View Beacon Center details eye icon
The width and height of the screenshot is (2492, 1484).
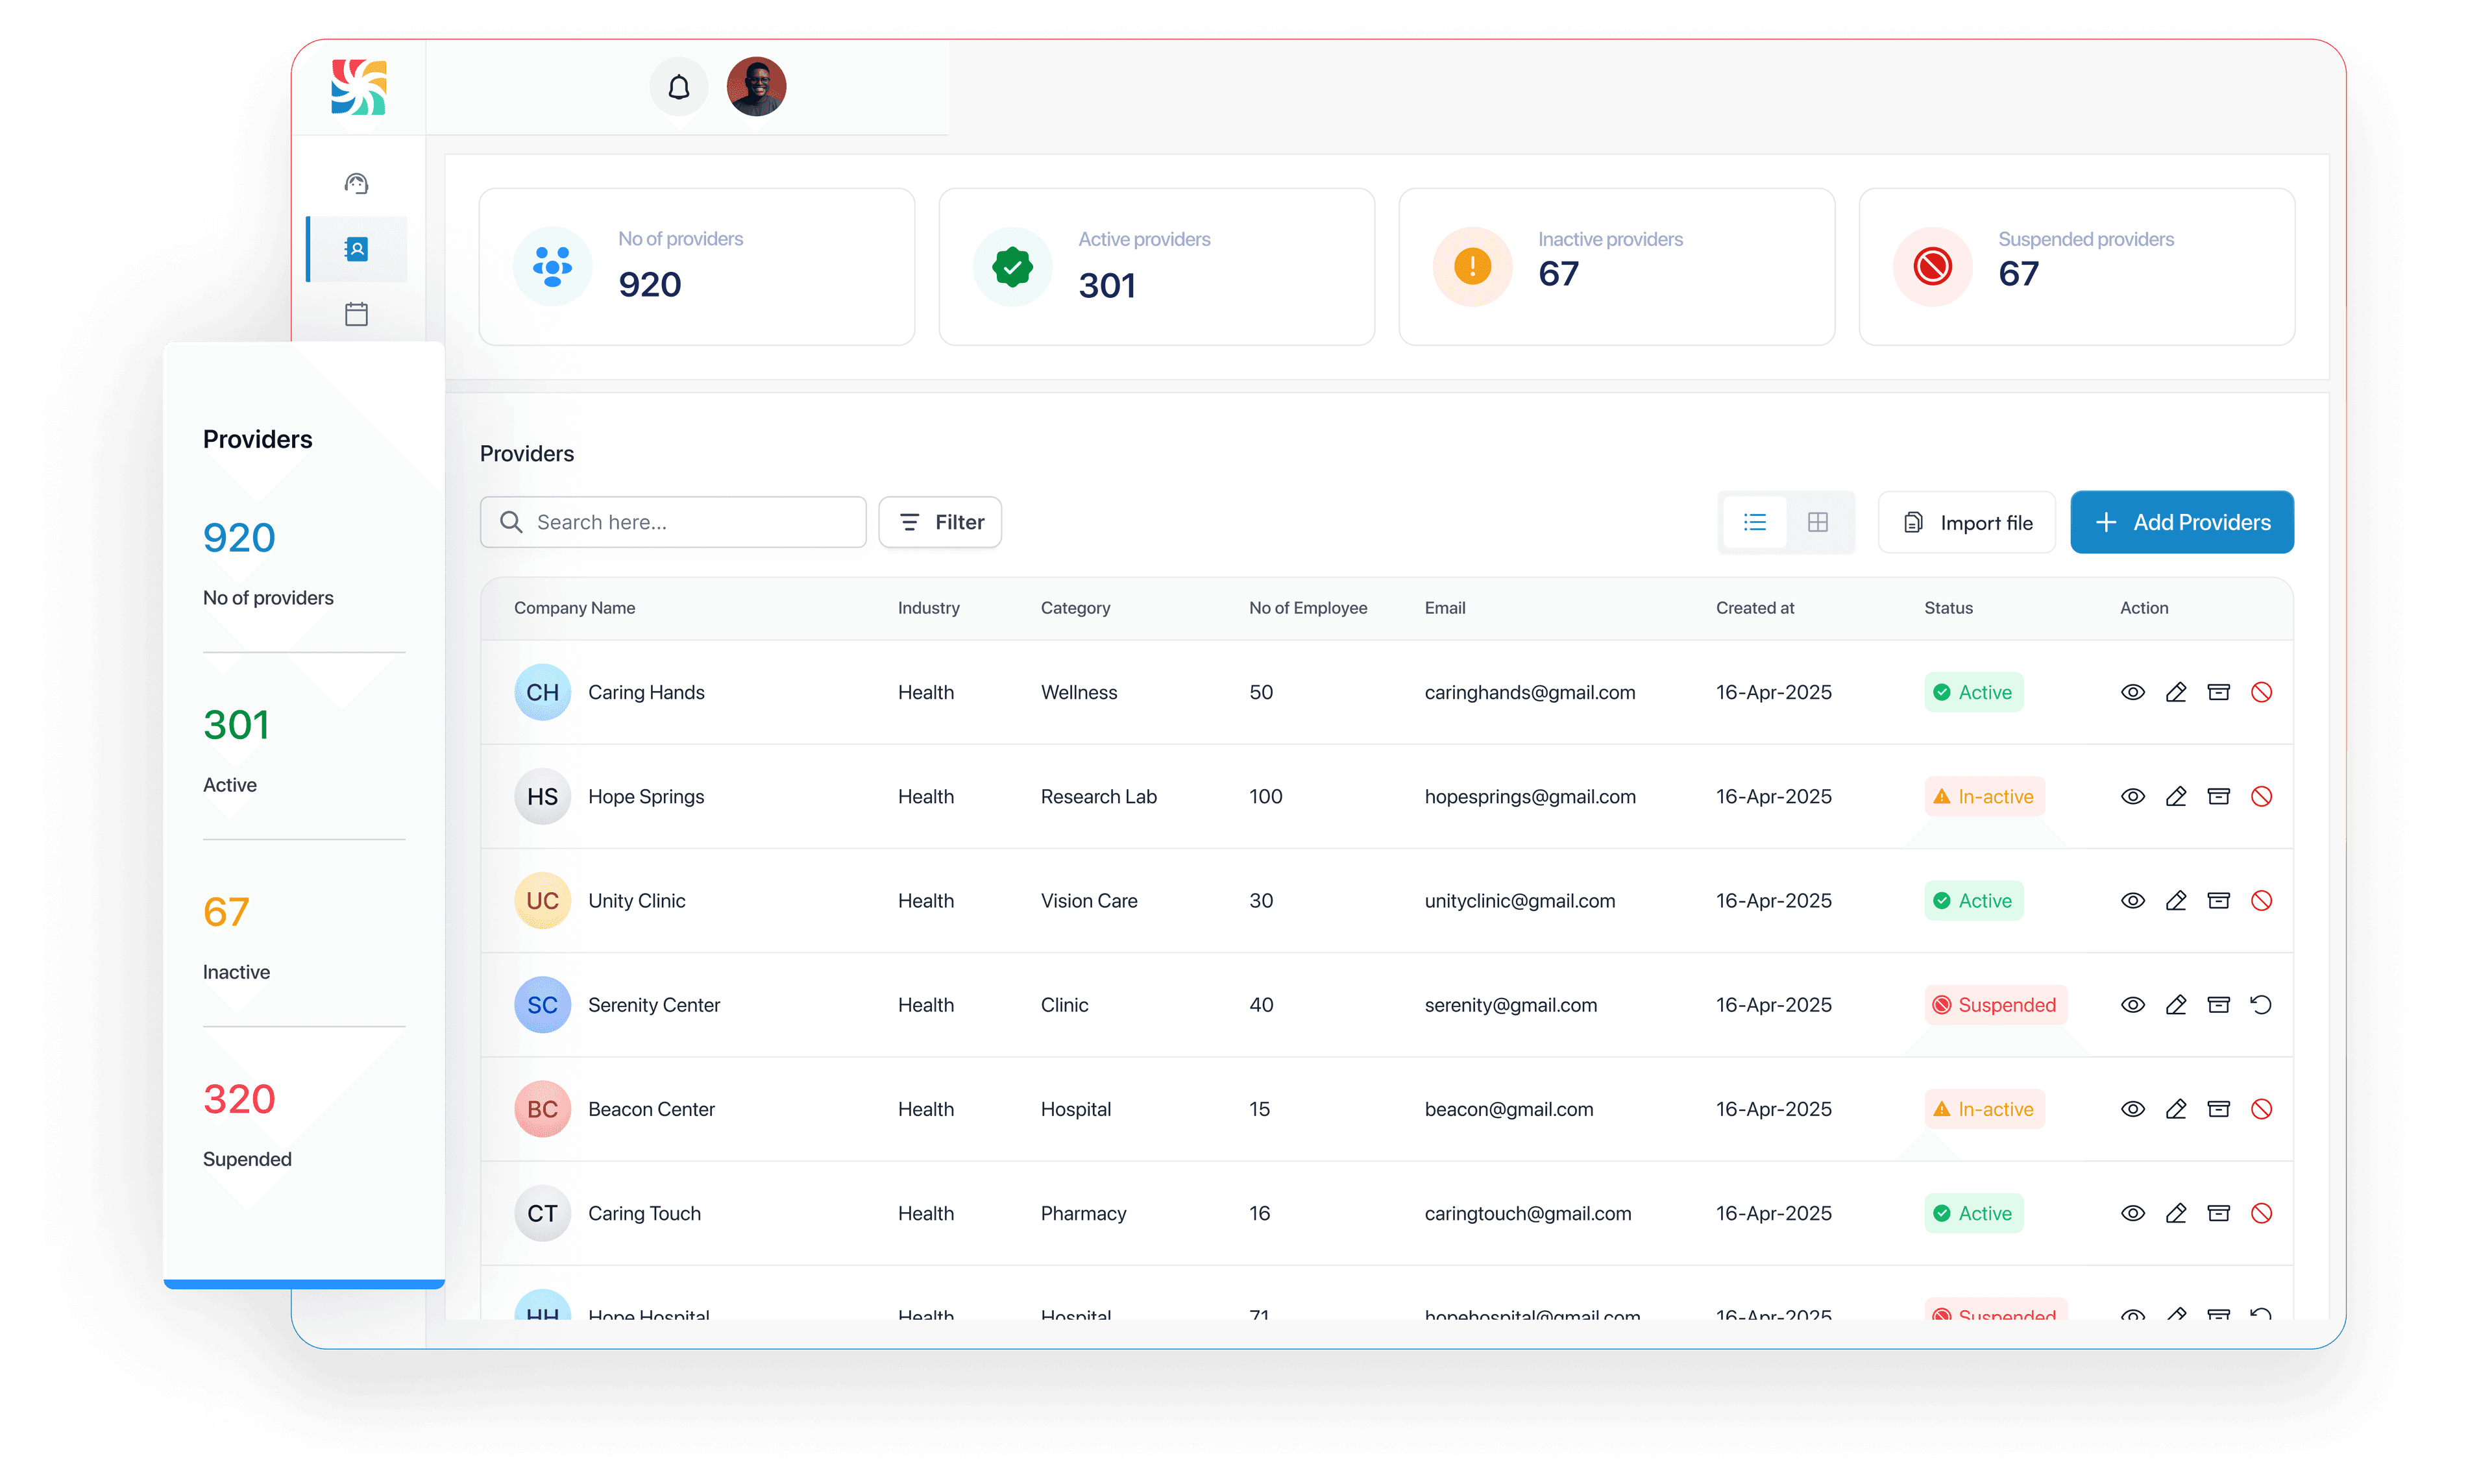tap(2132, 1109)
